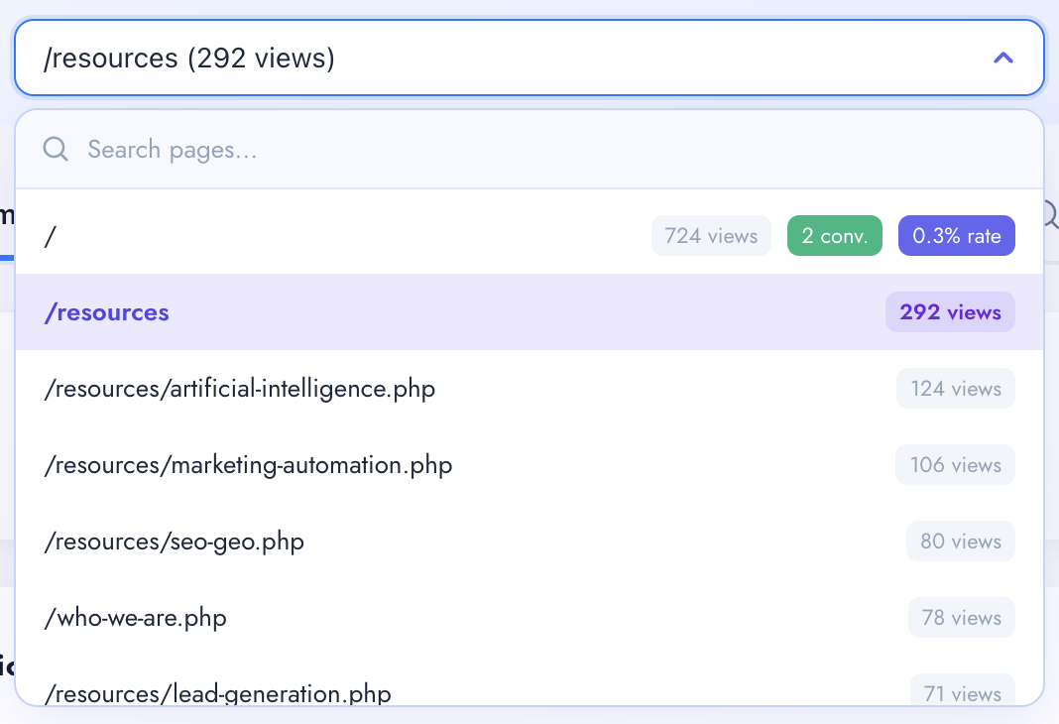
Task: Click the Search pages input field
Action: tap(529, 149)
